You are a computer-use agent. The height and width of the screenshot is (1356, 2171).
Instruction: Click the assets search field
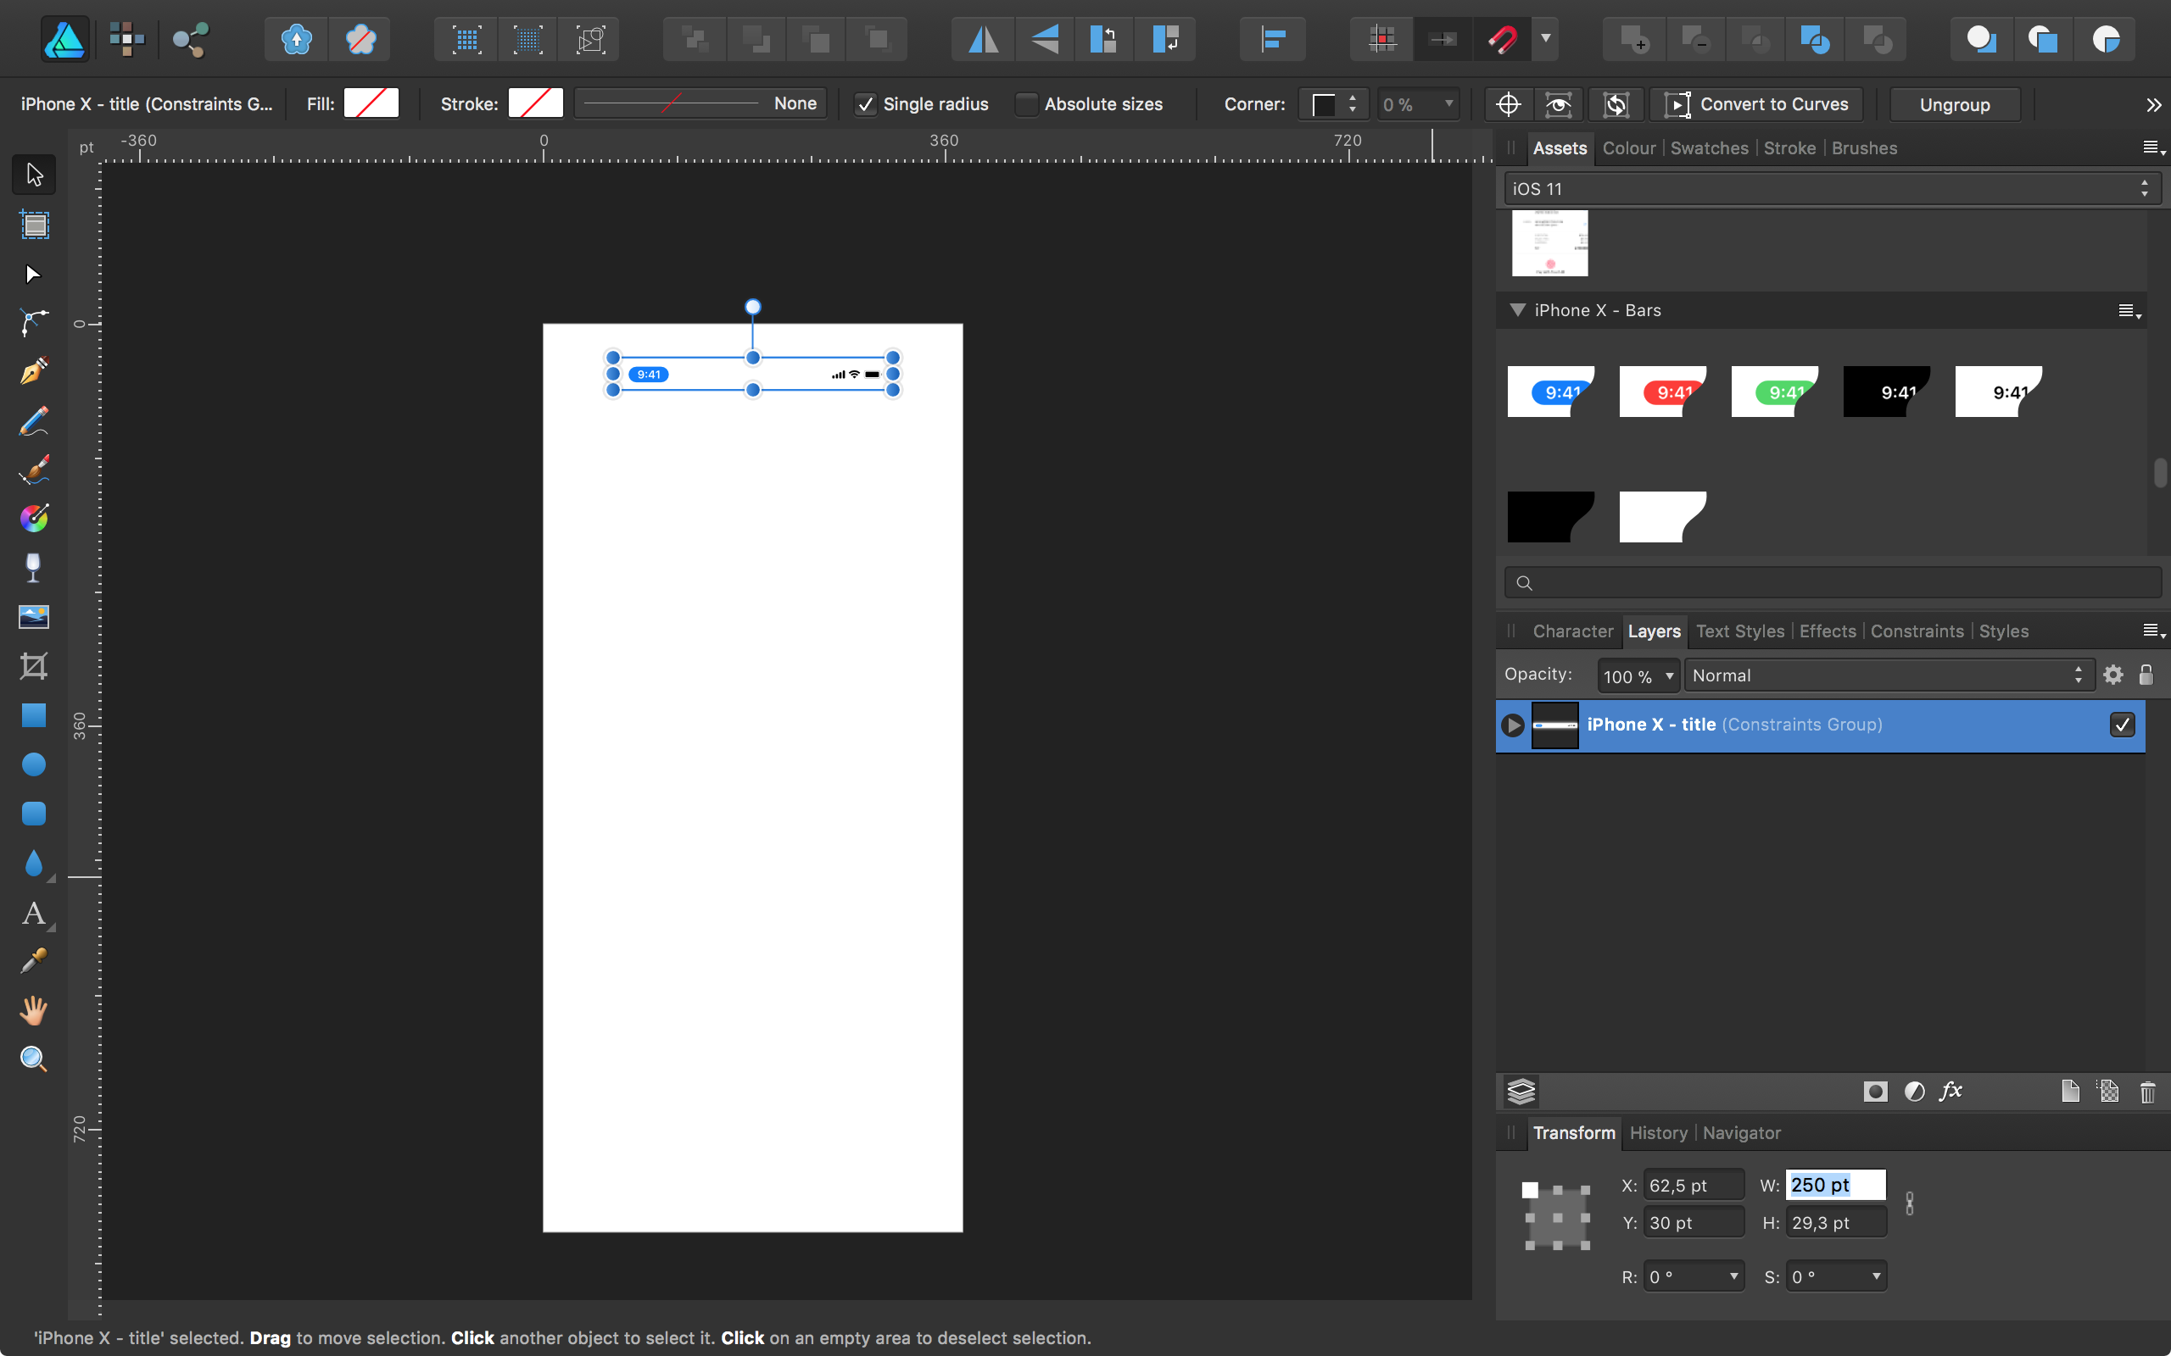click(1832, 583)
